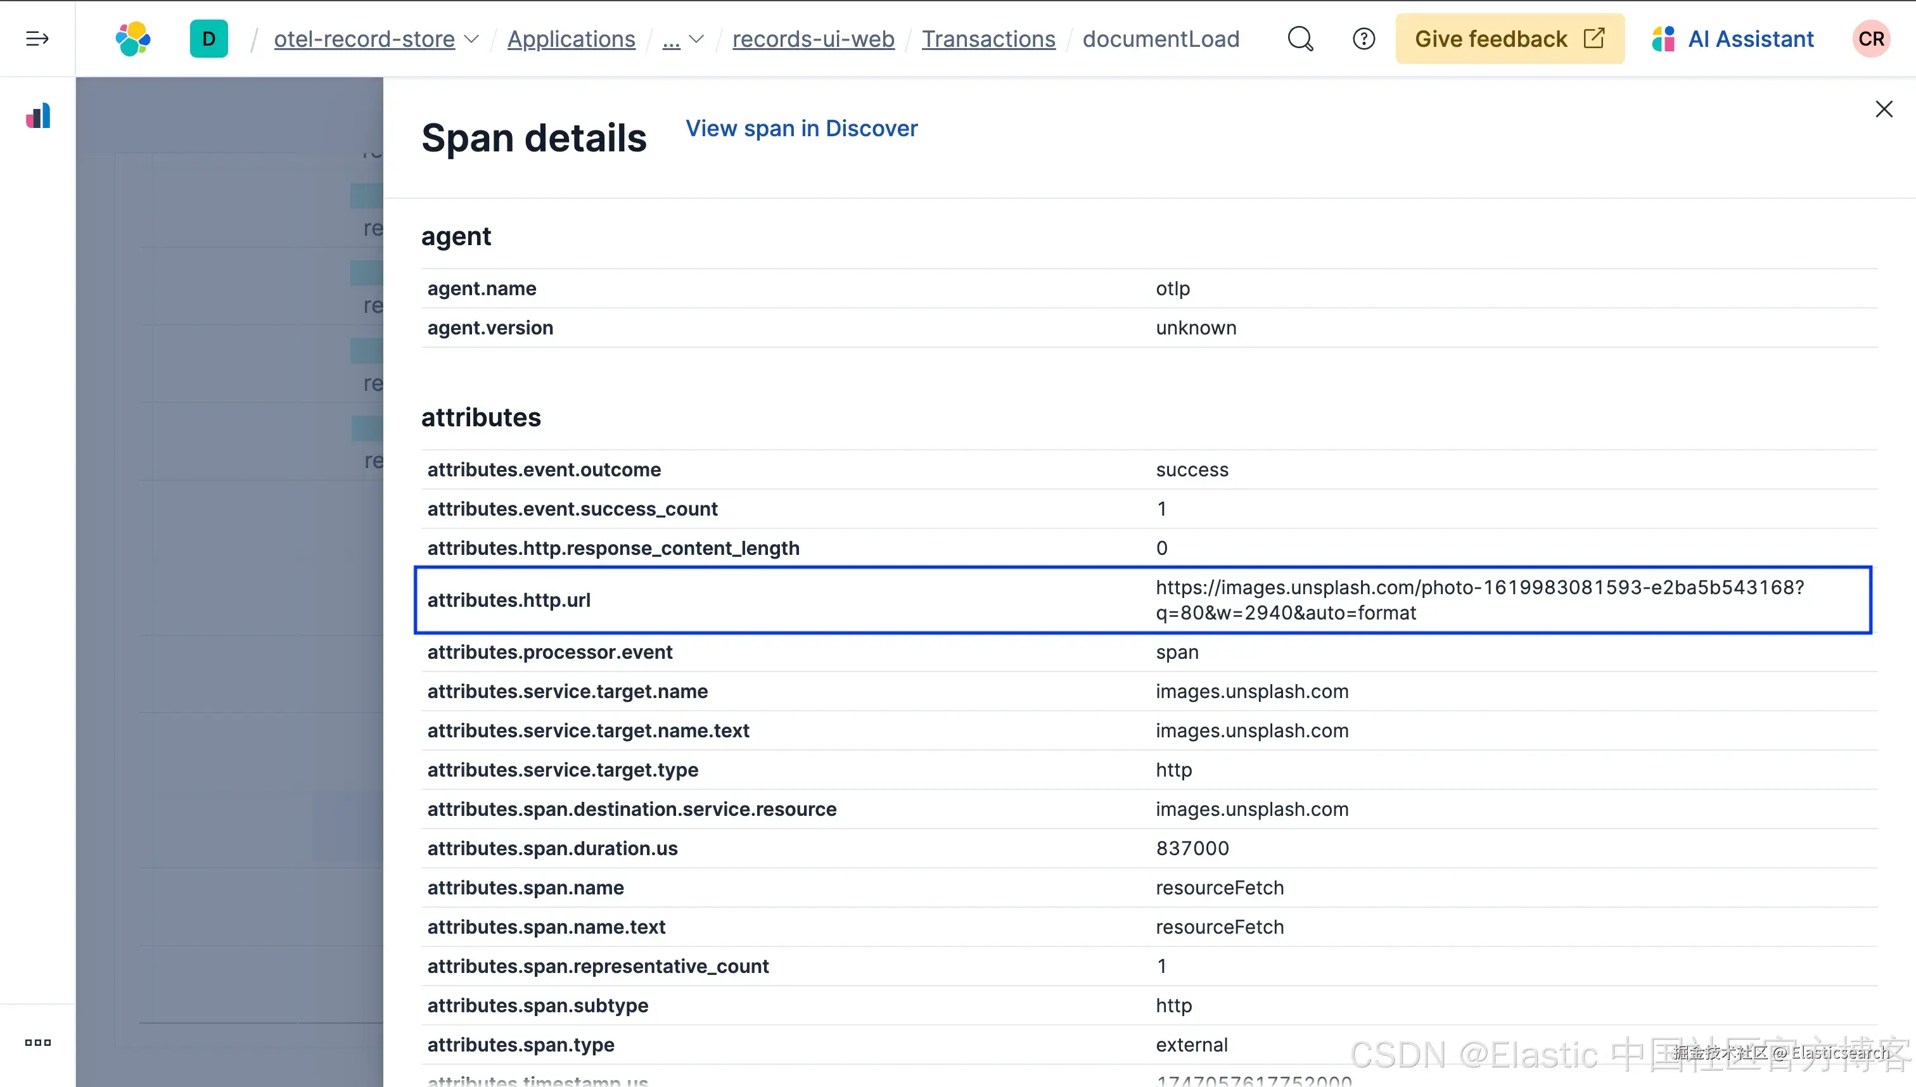Navigate to the records-ui-web breadcrumb
The height and width of the screenshot is (1087, 1916).
click(x=813, y=39)
